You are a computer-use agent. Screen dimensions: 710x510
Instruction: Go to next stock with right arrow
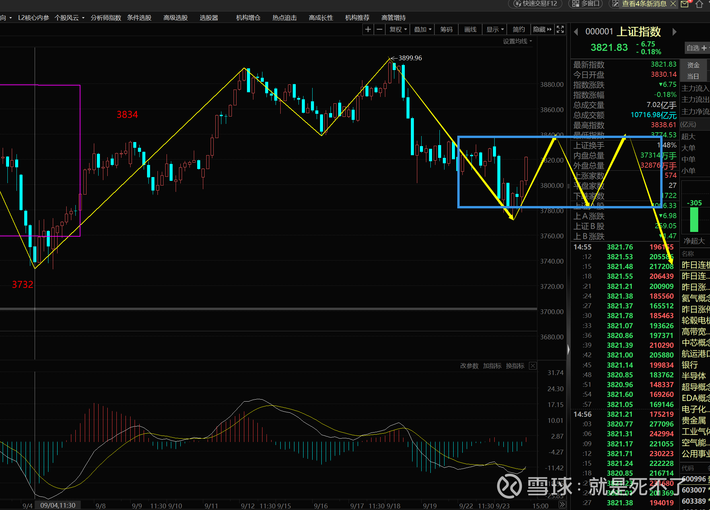[x=674, y=32]
